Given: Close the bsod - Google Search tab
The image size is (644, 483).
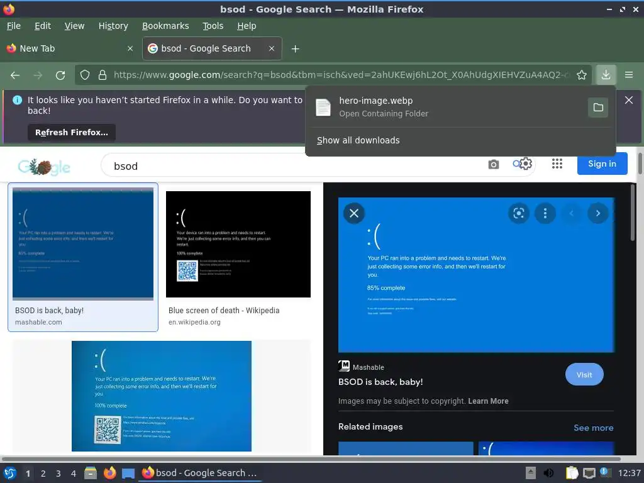Looking at the screenshot, I should coord(272,48).
